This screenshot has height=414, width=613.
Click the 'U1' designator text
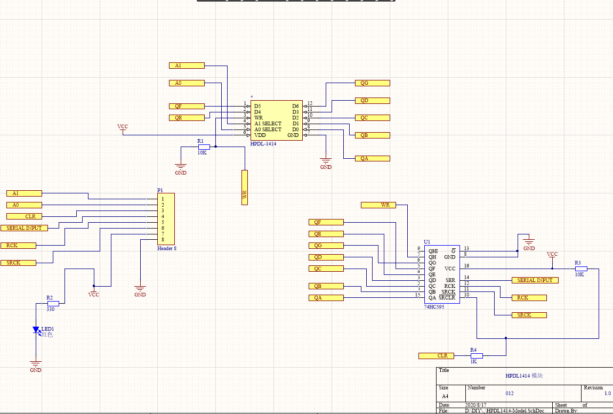427,242
